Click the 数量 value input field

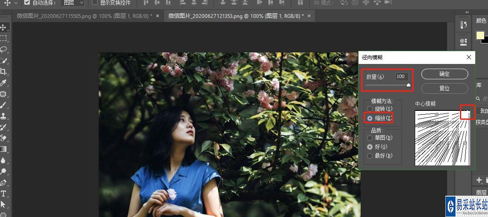[x=402, y=76]
